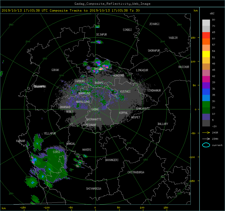
Task: Click the JEVARGI city label
Action: click(154, 24)
